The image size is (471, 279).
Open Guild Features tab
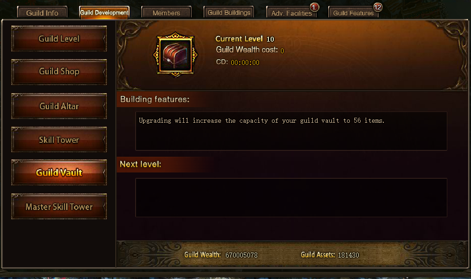tap(353, 13)
